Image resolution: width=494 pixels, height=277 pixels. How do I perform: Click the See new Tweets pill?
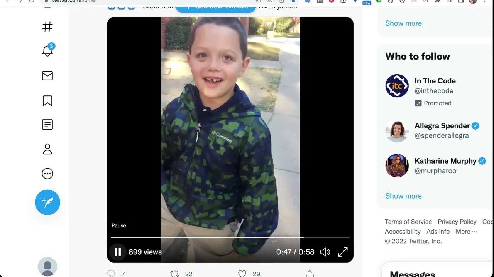216,7
